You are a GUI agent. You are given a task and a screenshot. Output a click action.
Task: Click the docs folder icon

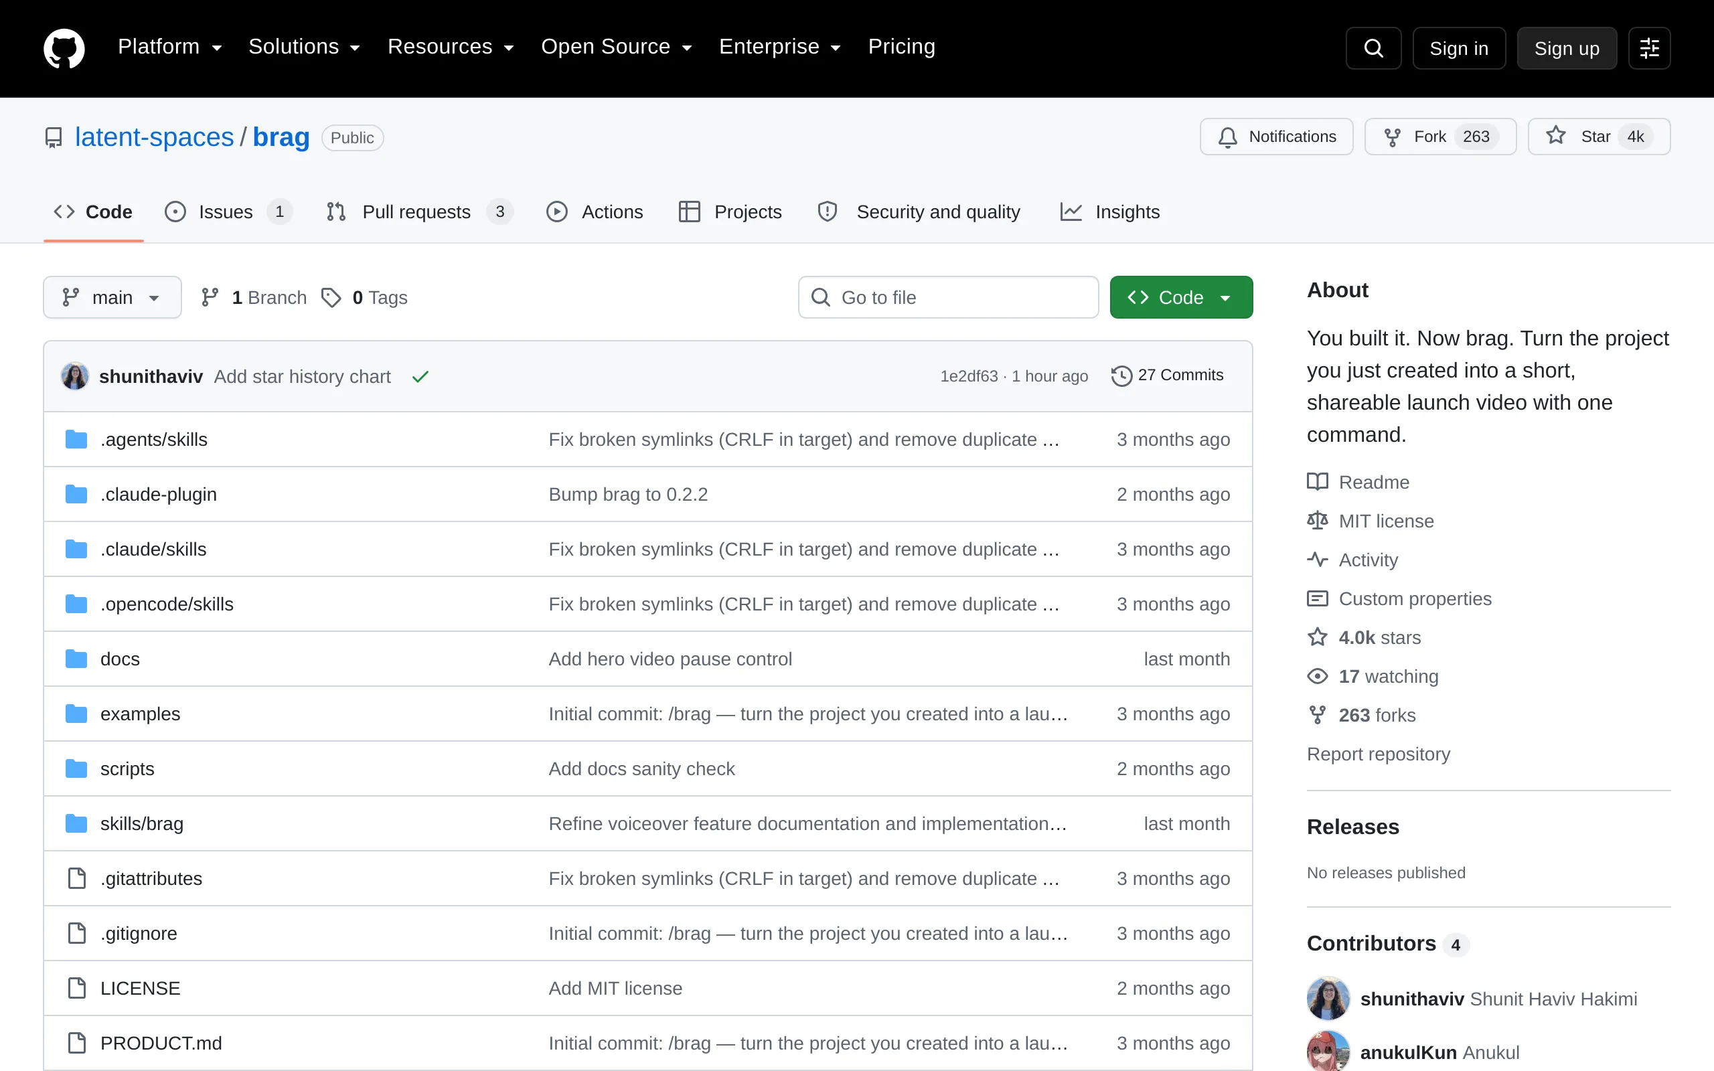tap(76, 659)
